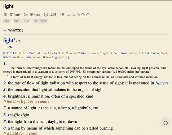This screenshot has width=172, height=135.
Task: Click the etymology word lumen
Action: pyautogui.click(x=155, y=53)
